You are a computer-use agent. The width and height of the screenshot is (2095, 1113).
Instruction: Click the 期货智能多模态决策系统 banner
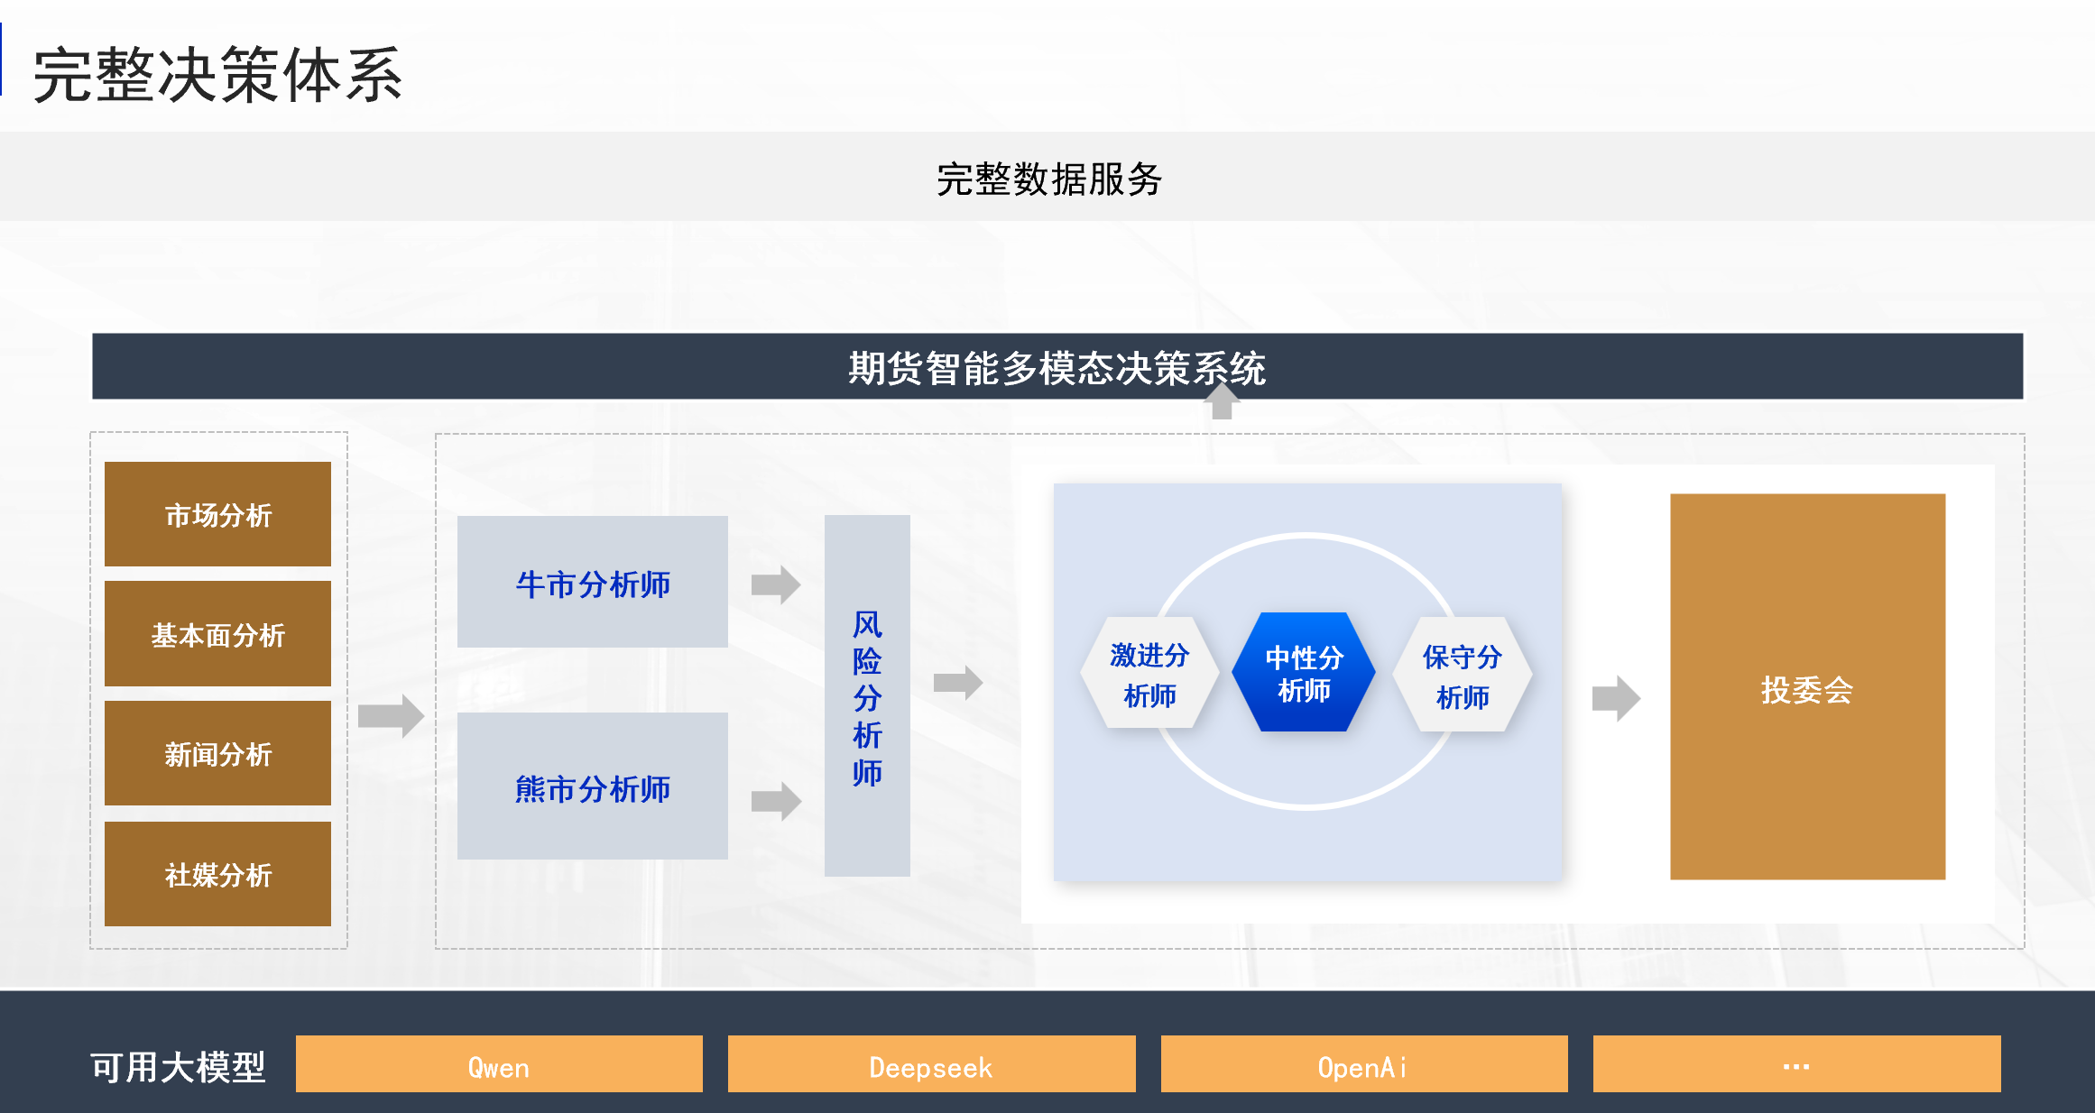pos(1057,367)
